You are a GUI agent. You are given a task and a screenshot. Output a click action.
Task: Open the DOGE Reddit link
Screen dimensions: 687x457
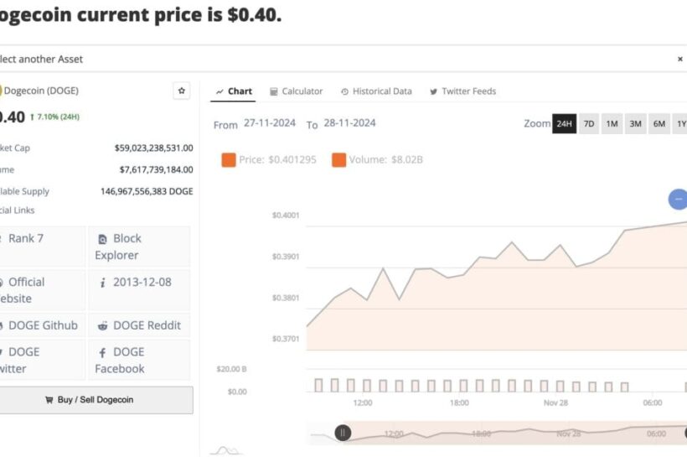tap(139, 325)
